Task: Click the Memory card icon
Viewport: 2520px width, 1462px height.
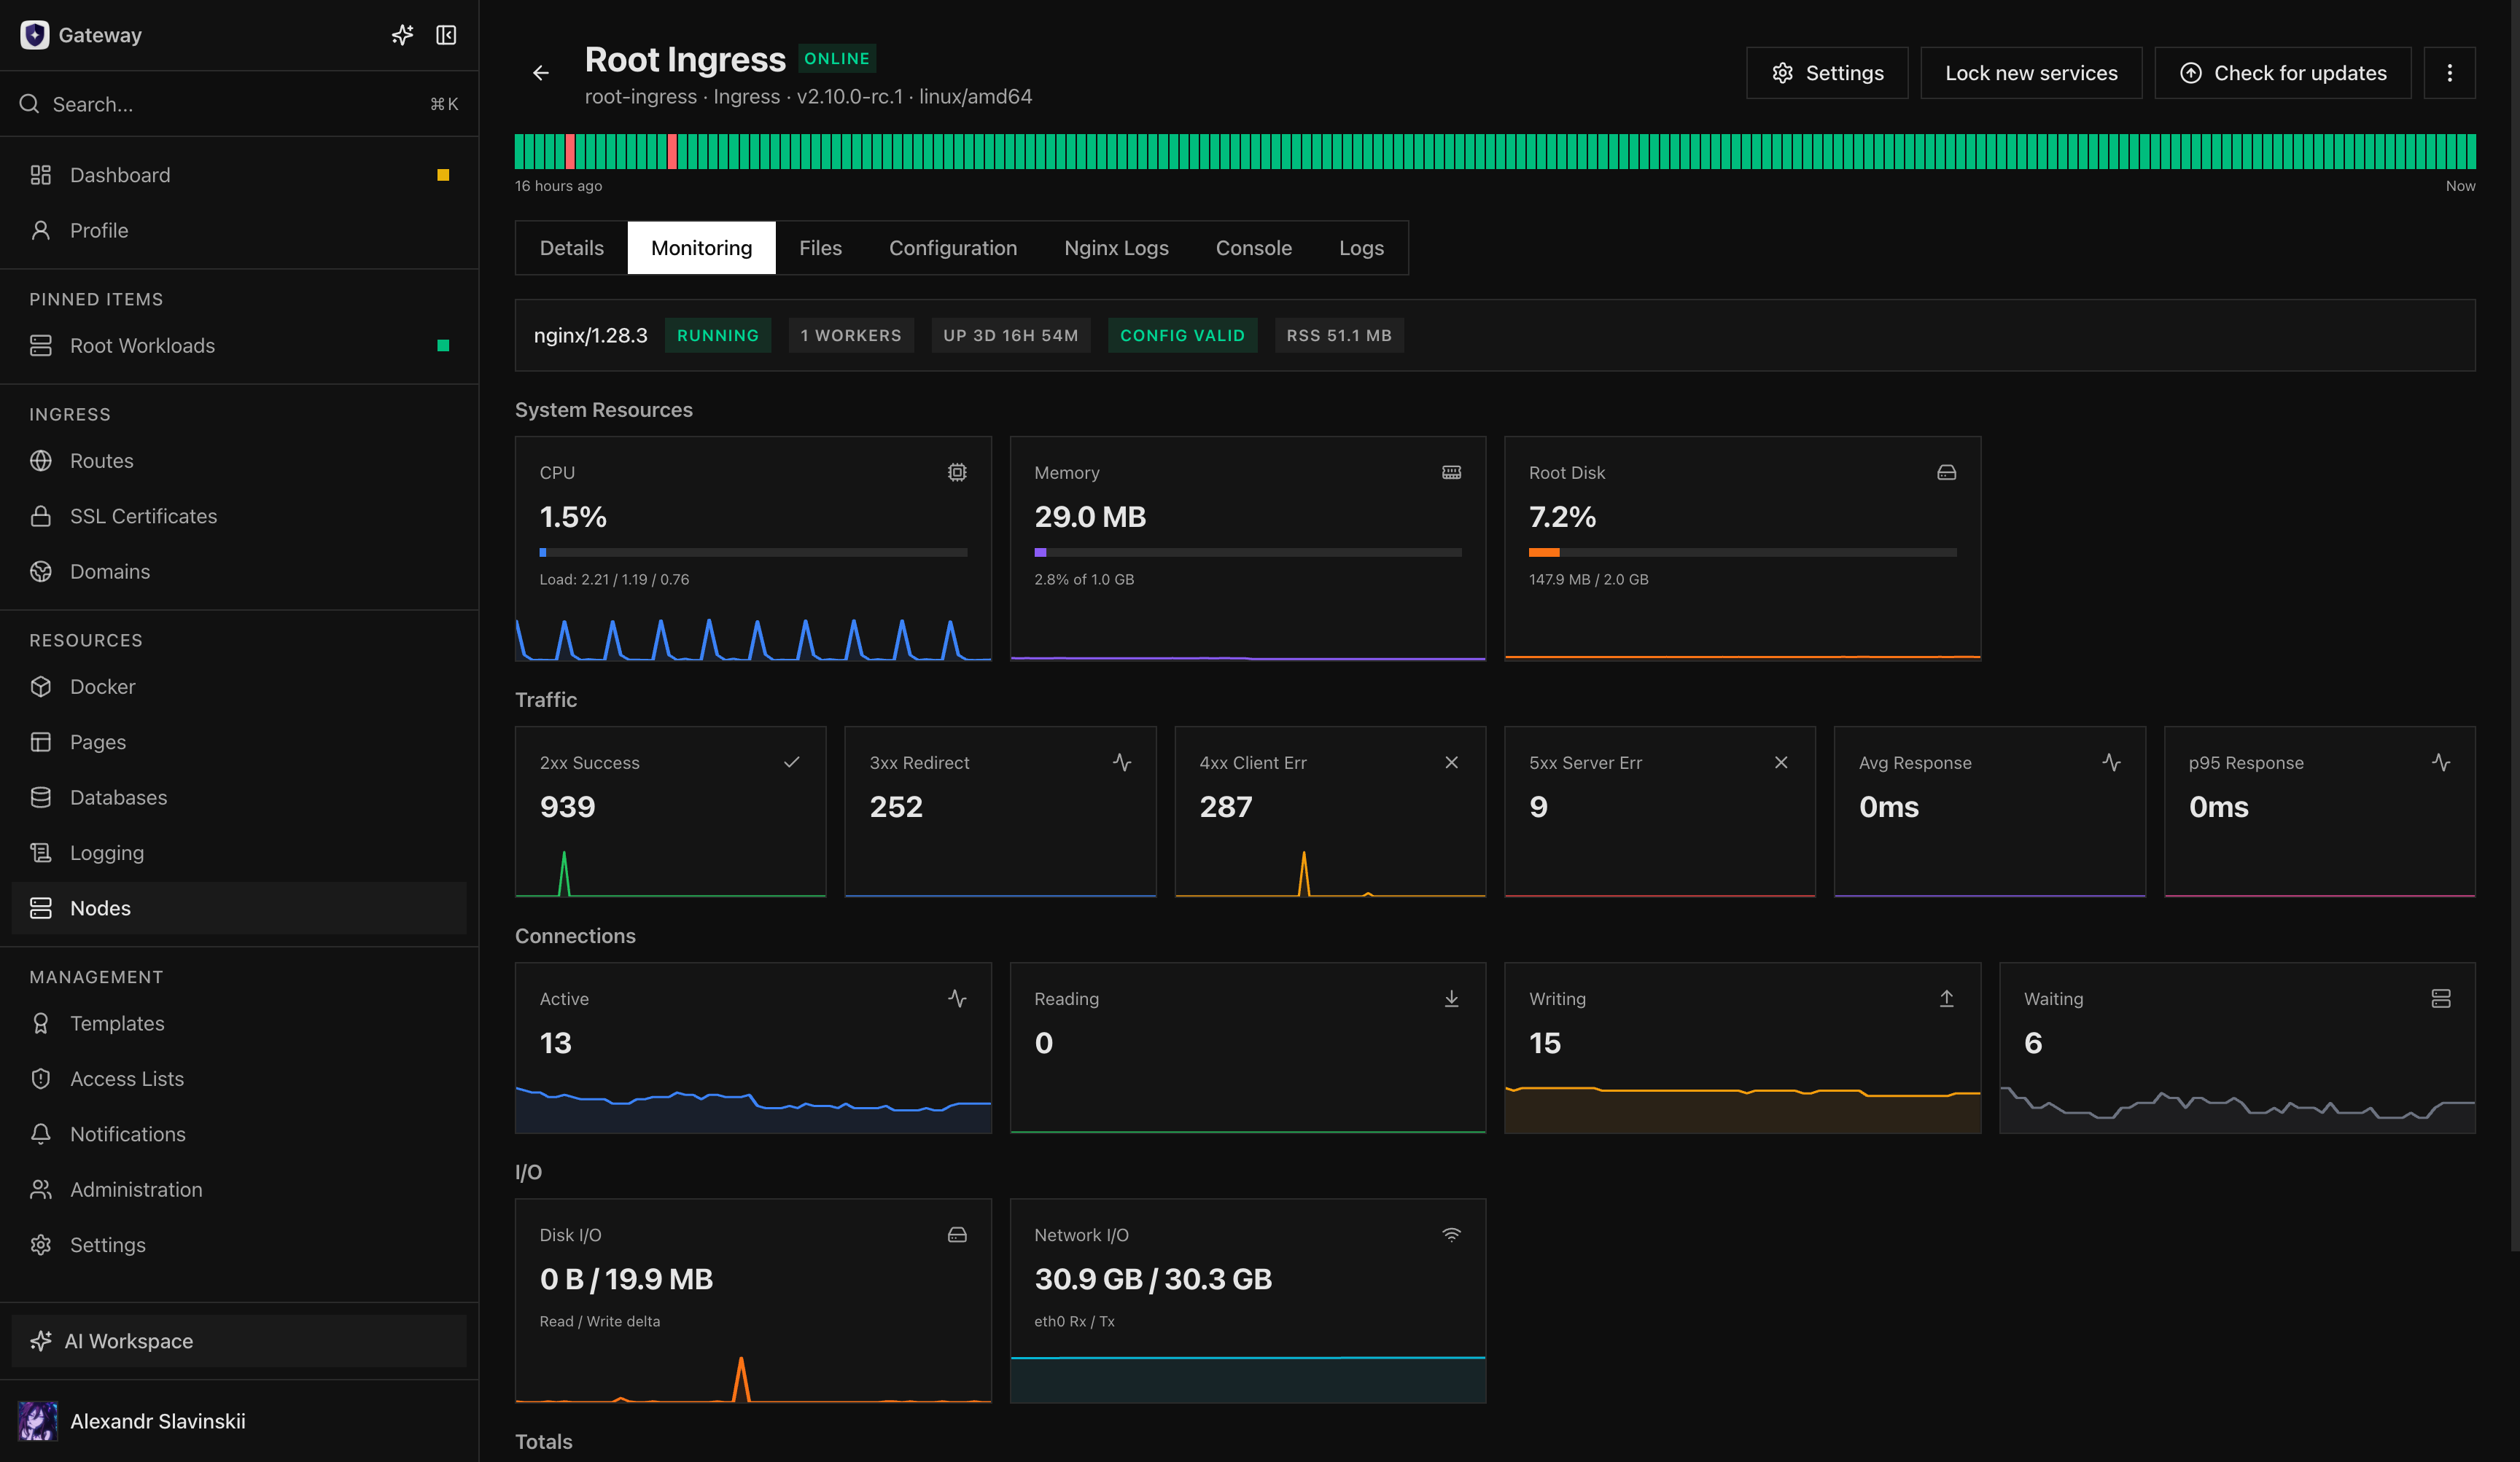Action: (x=1451, y=473)
